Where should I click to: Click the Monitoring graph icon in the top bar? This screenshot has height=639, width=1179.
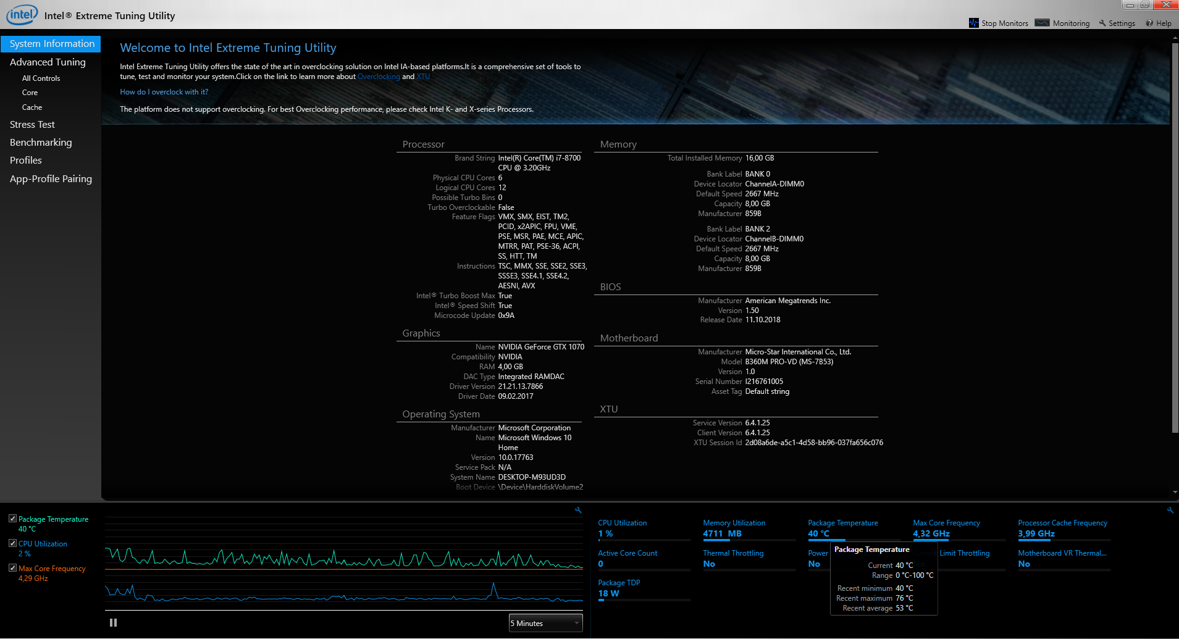(x=1042, y=23)
